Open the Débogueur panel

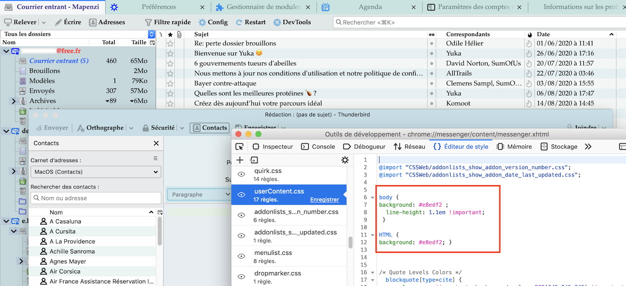pos(364,146)
